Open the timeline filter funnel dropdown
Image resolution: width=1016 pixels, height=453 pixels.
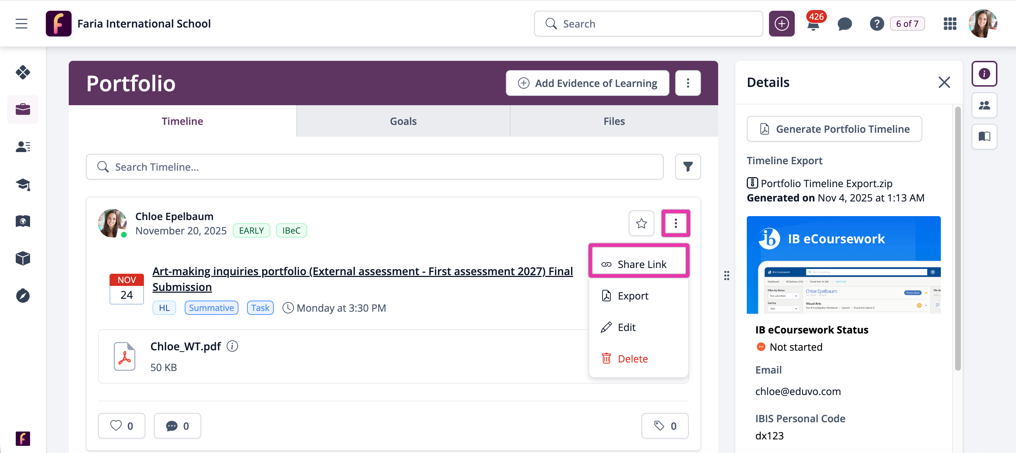point(688,167)
